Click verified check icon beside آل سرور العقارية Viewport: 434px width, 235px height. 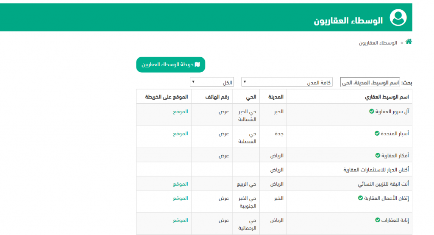click(371, 112)
